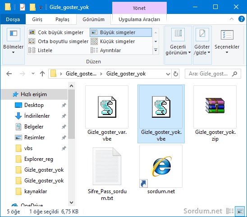Select sordum.net internet shortcut
This screenshot has width=247, height=217.
tap(161, 169)
